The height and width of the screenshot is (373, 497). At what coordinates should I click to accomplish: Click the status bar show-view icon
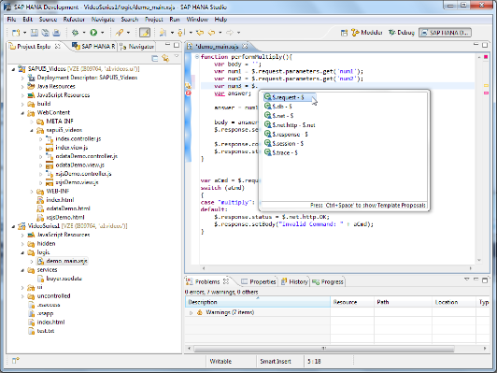tap(15, 361)
